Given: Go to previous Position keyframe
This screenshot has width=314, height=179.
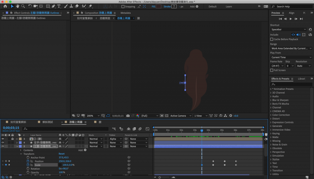Looking at the screenshot, I should [2, 161].
